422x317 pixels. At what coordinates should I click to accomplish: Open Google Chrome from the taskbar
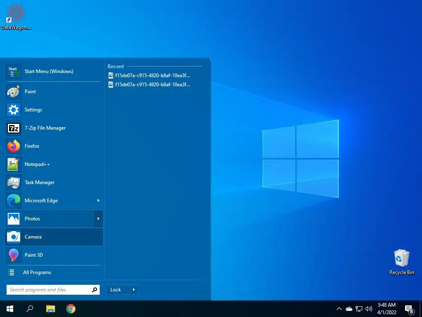(71, 309)
